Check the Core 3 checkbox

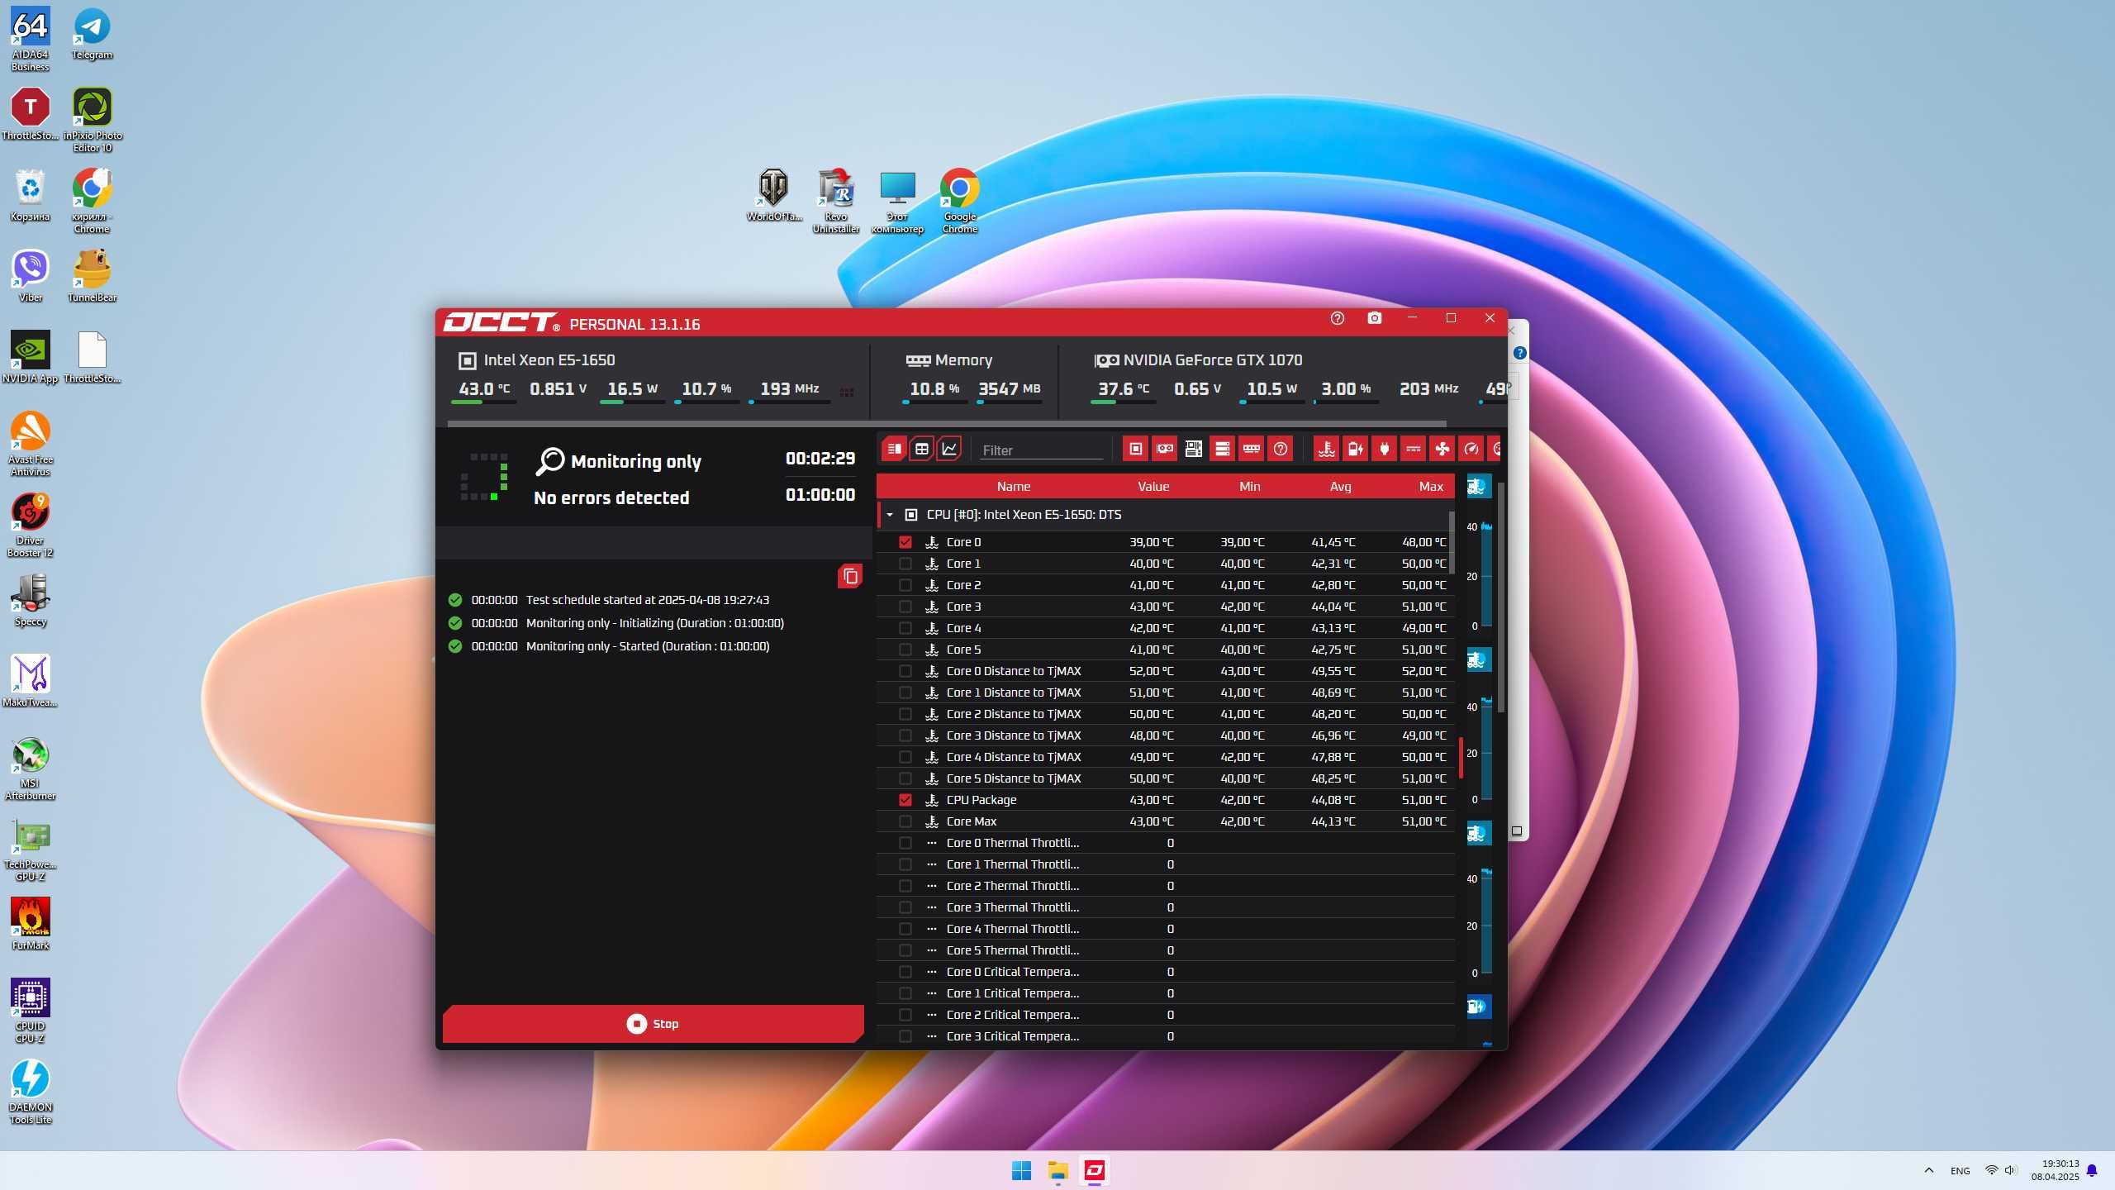[x=905, y=607]
